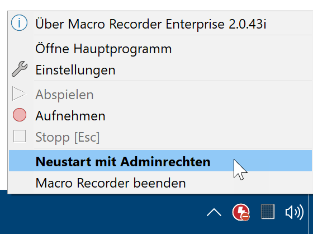Click the grey play triangle icon
Screen dimensions: 313x234
pos(19,93)
